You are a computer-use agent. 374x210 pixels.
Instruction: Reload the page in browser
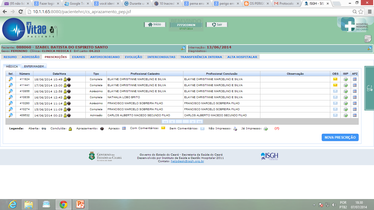pos(21,12)
